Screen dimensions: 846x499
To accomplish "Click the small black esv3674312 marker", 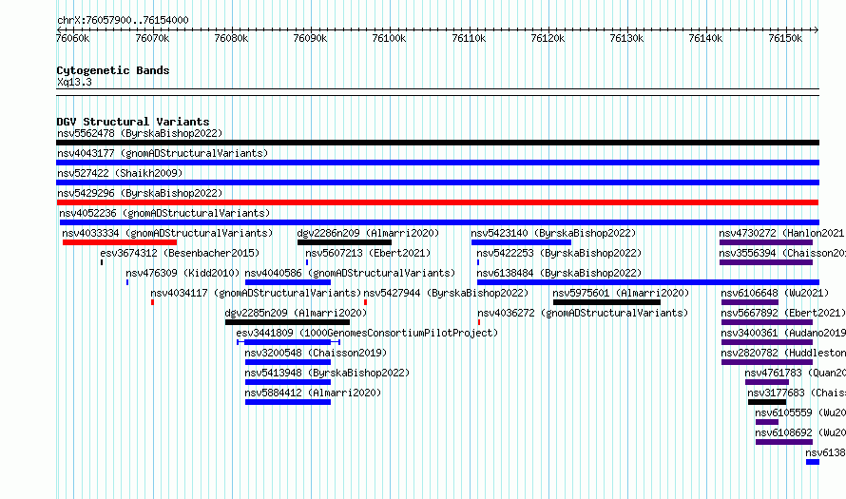I will [x=102, y=262].
